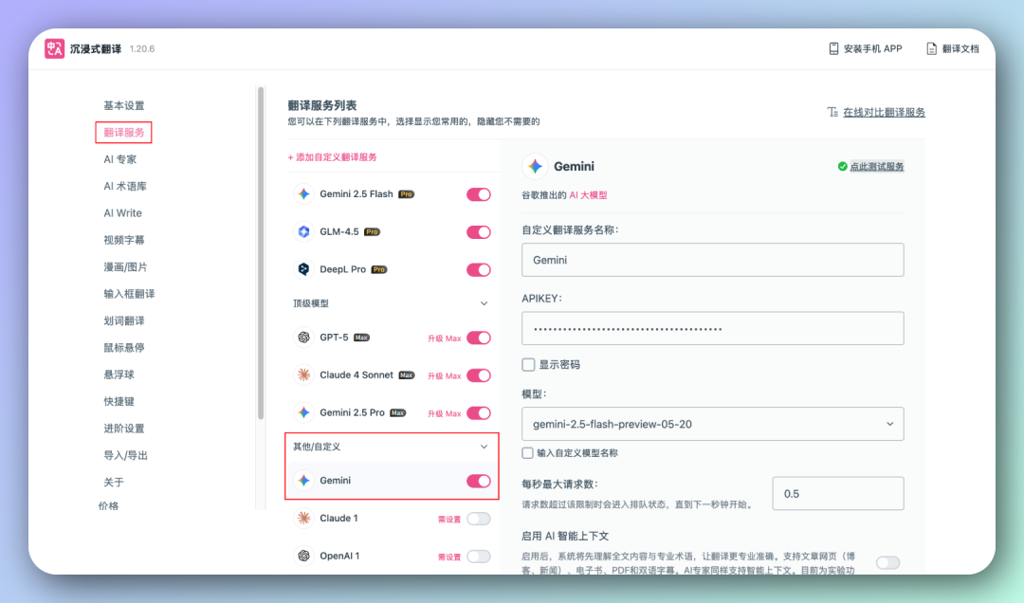Viewport: 1024px width, 603px height.
Task: Click + 添加自定义翻译服务 link
Action: [x=333, y=156]
